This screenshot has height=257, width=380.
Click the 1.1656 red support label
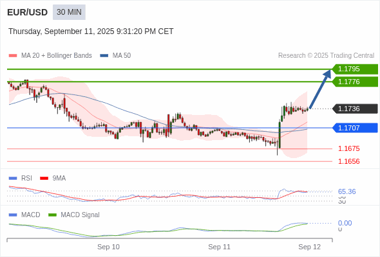pyautogui.click(x=348, y=161)
